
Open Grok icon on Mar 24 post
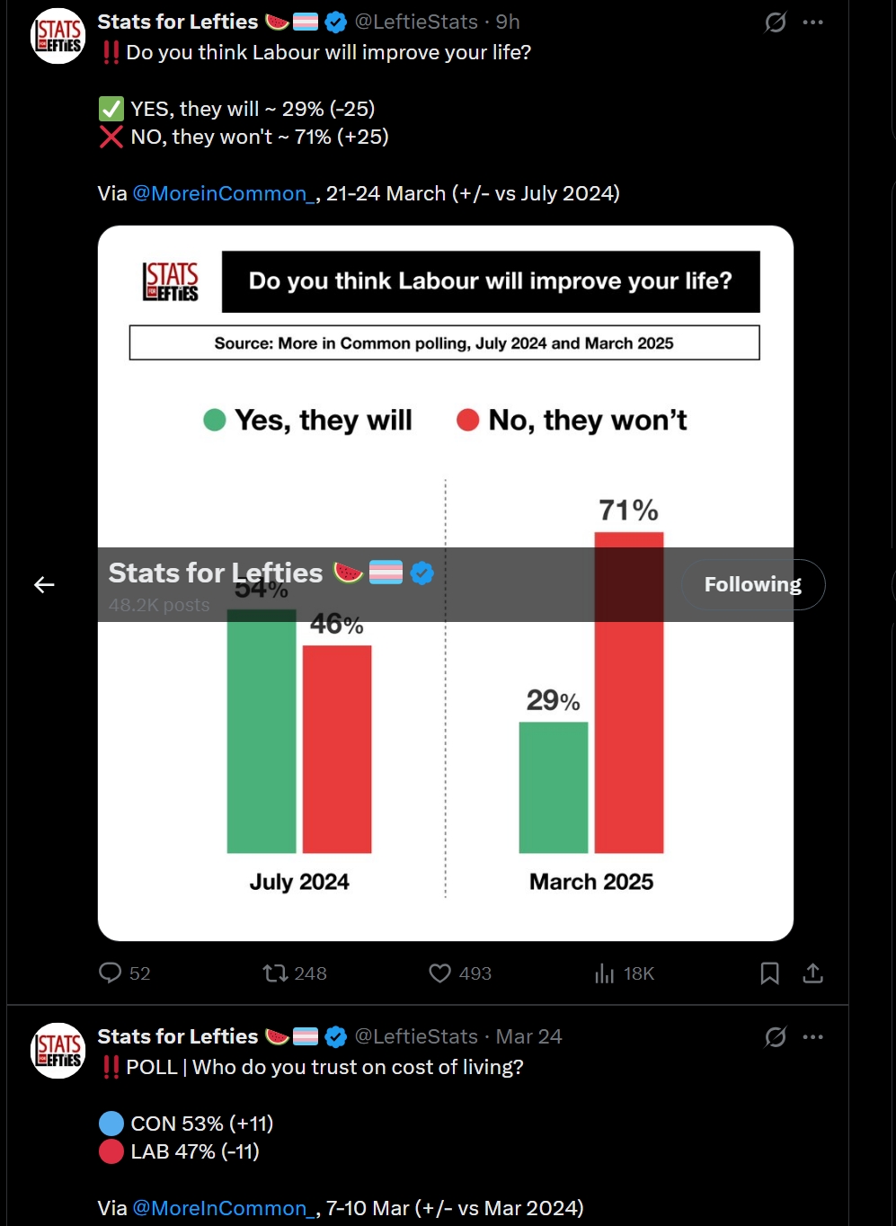pos(775,1037)
